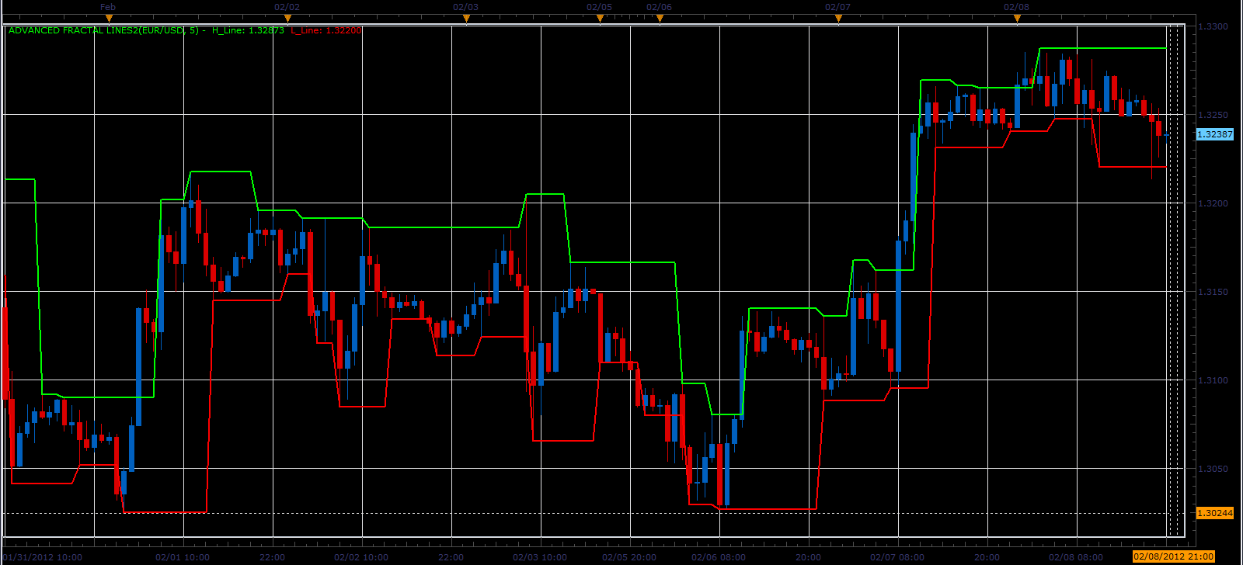Viewport: 1243px width, 565px height.
Task: Click the 02/03 10:00 time axis label
Action: coord(540,557)
